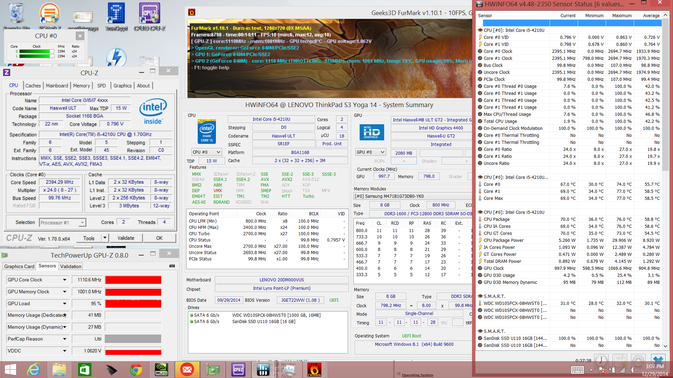Open the Graphics tab in CPU-Z
Image resolution: width=673 pixels, height=378 pixels.
[x=122, y=86]
